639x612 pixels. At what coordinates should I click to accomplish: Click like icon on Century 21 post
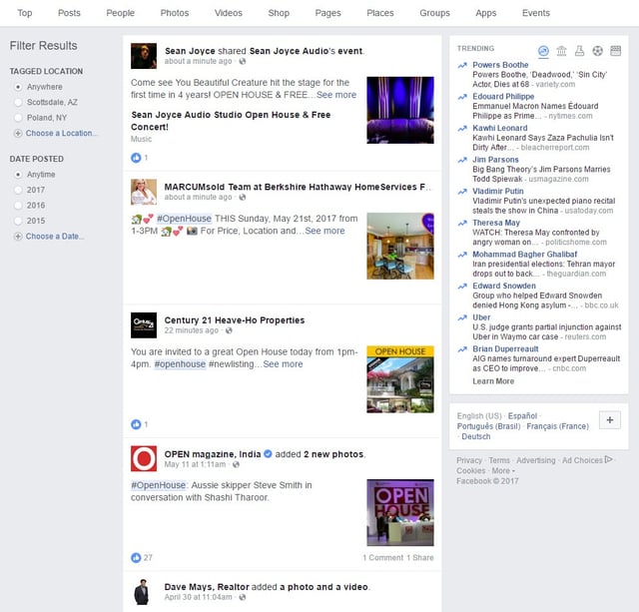[x=136, y=424]
